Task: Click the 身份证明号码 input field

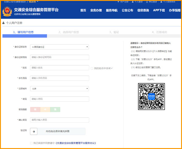Action: [59, 57]
